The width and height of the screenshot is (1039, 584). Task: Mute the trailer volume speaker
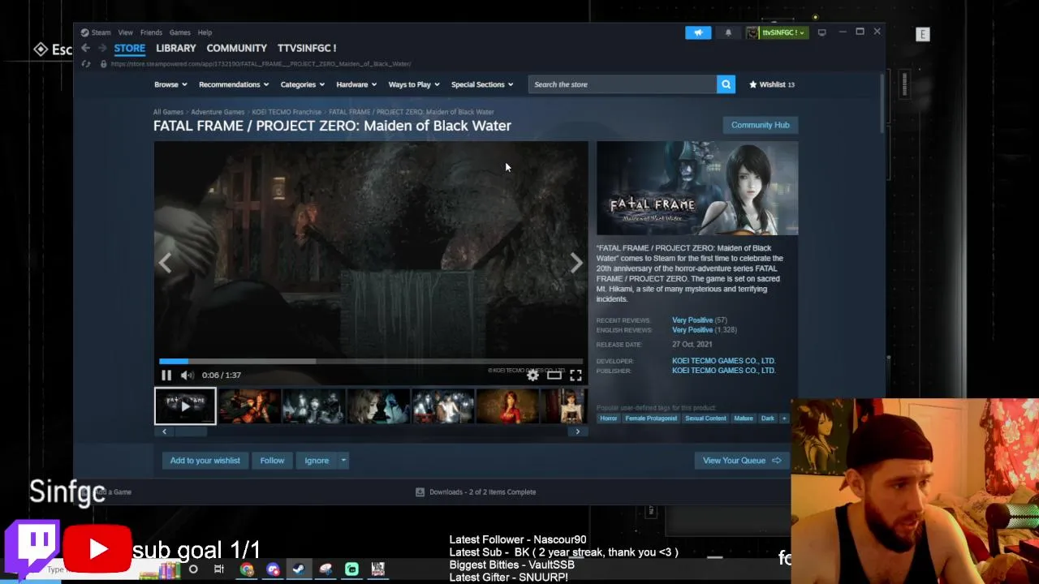[187, 375]
